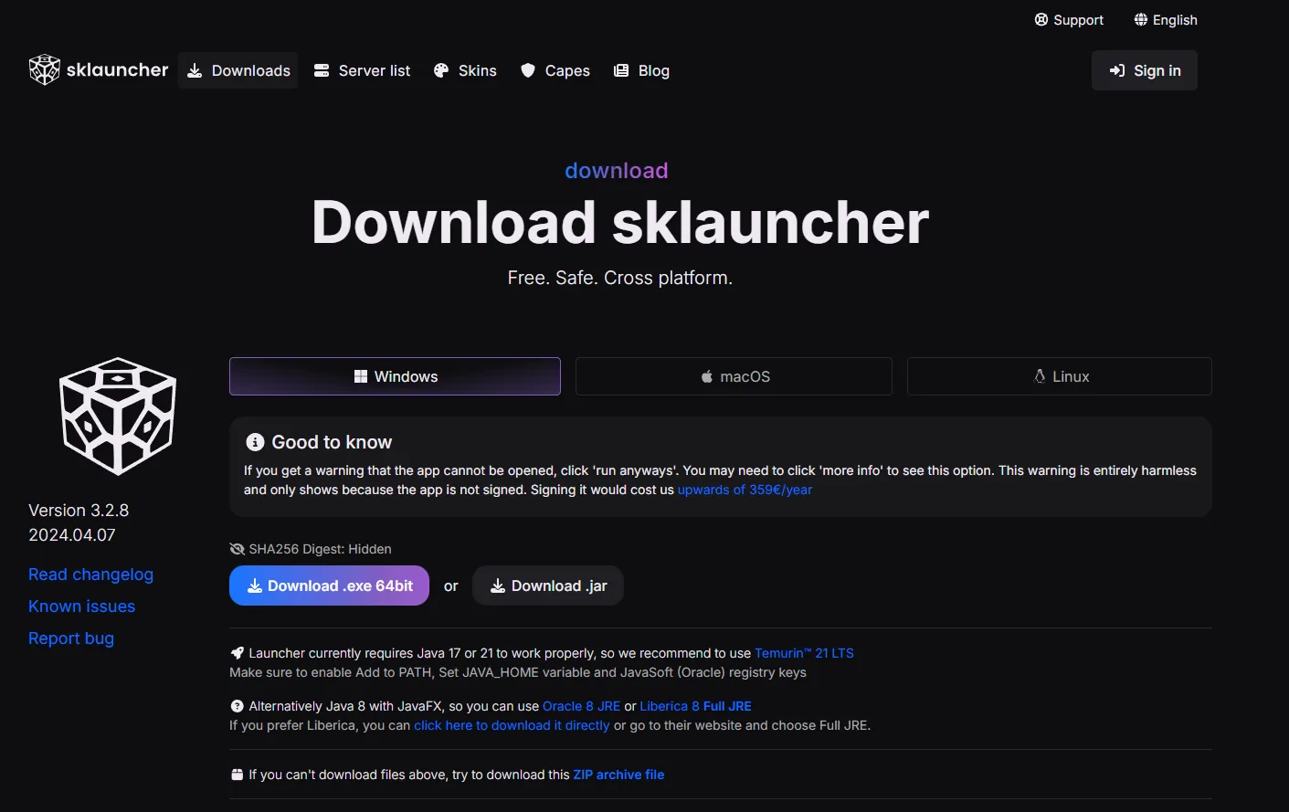
Task: Click the large cube logo above the version
Action: (x=118, y=416)
